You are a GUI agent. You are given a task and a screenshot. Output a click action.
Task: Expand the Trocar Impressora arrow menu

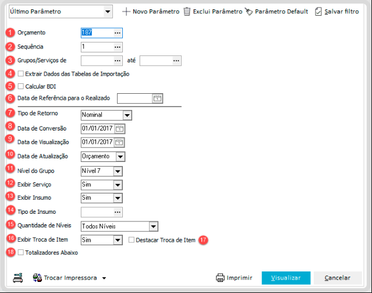[104, 278]
